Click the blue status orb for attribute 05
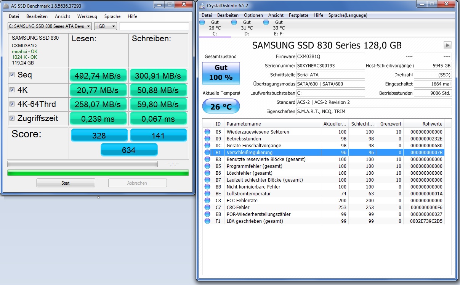460x285 pixels. (x=207, y=132)
